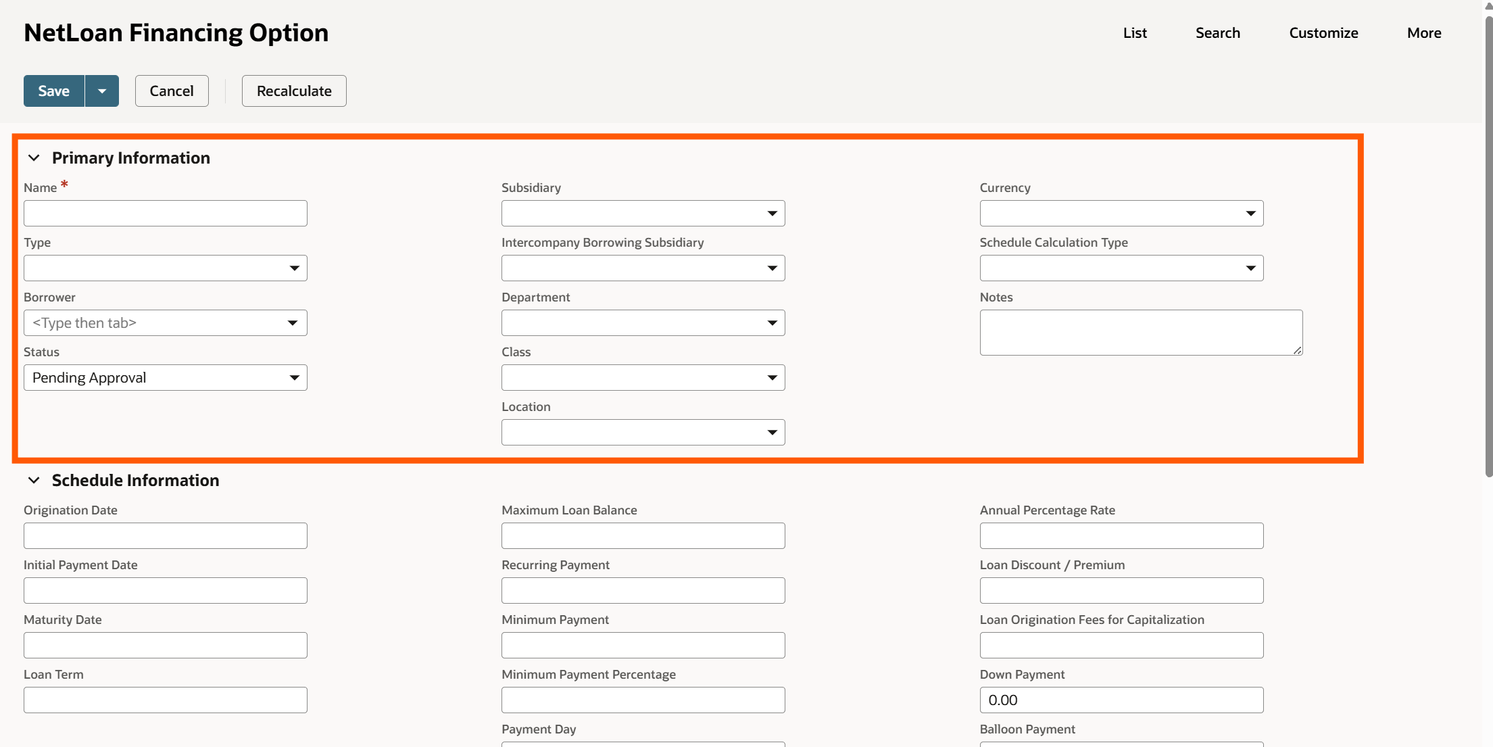Expand the Currency dropdown arrow
Image resolution: width=1493 pixels, height=747 pixels.
[x=1250, y=214]
